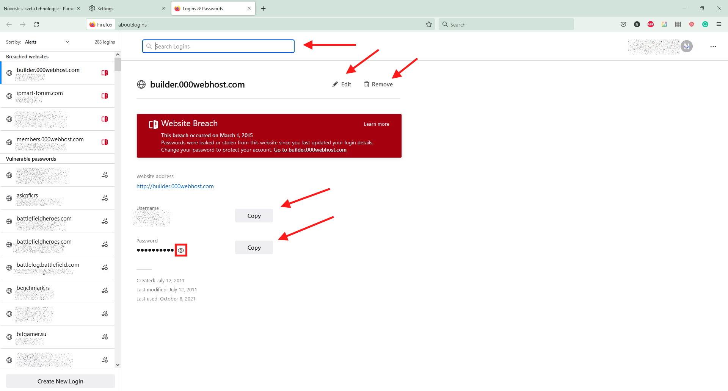Screen dimensions: 728x391
Task: Open Firefox application hamburger menu
Action: pyautogui.click(x=719, y=25)
